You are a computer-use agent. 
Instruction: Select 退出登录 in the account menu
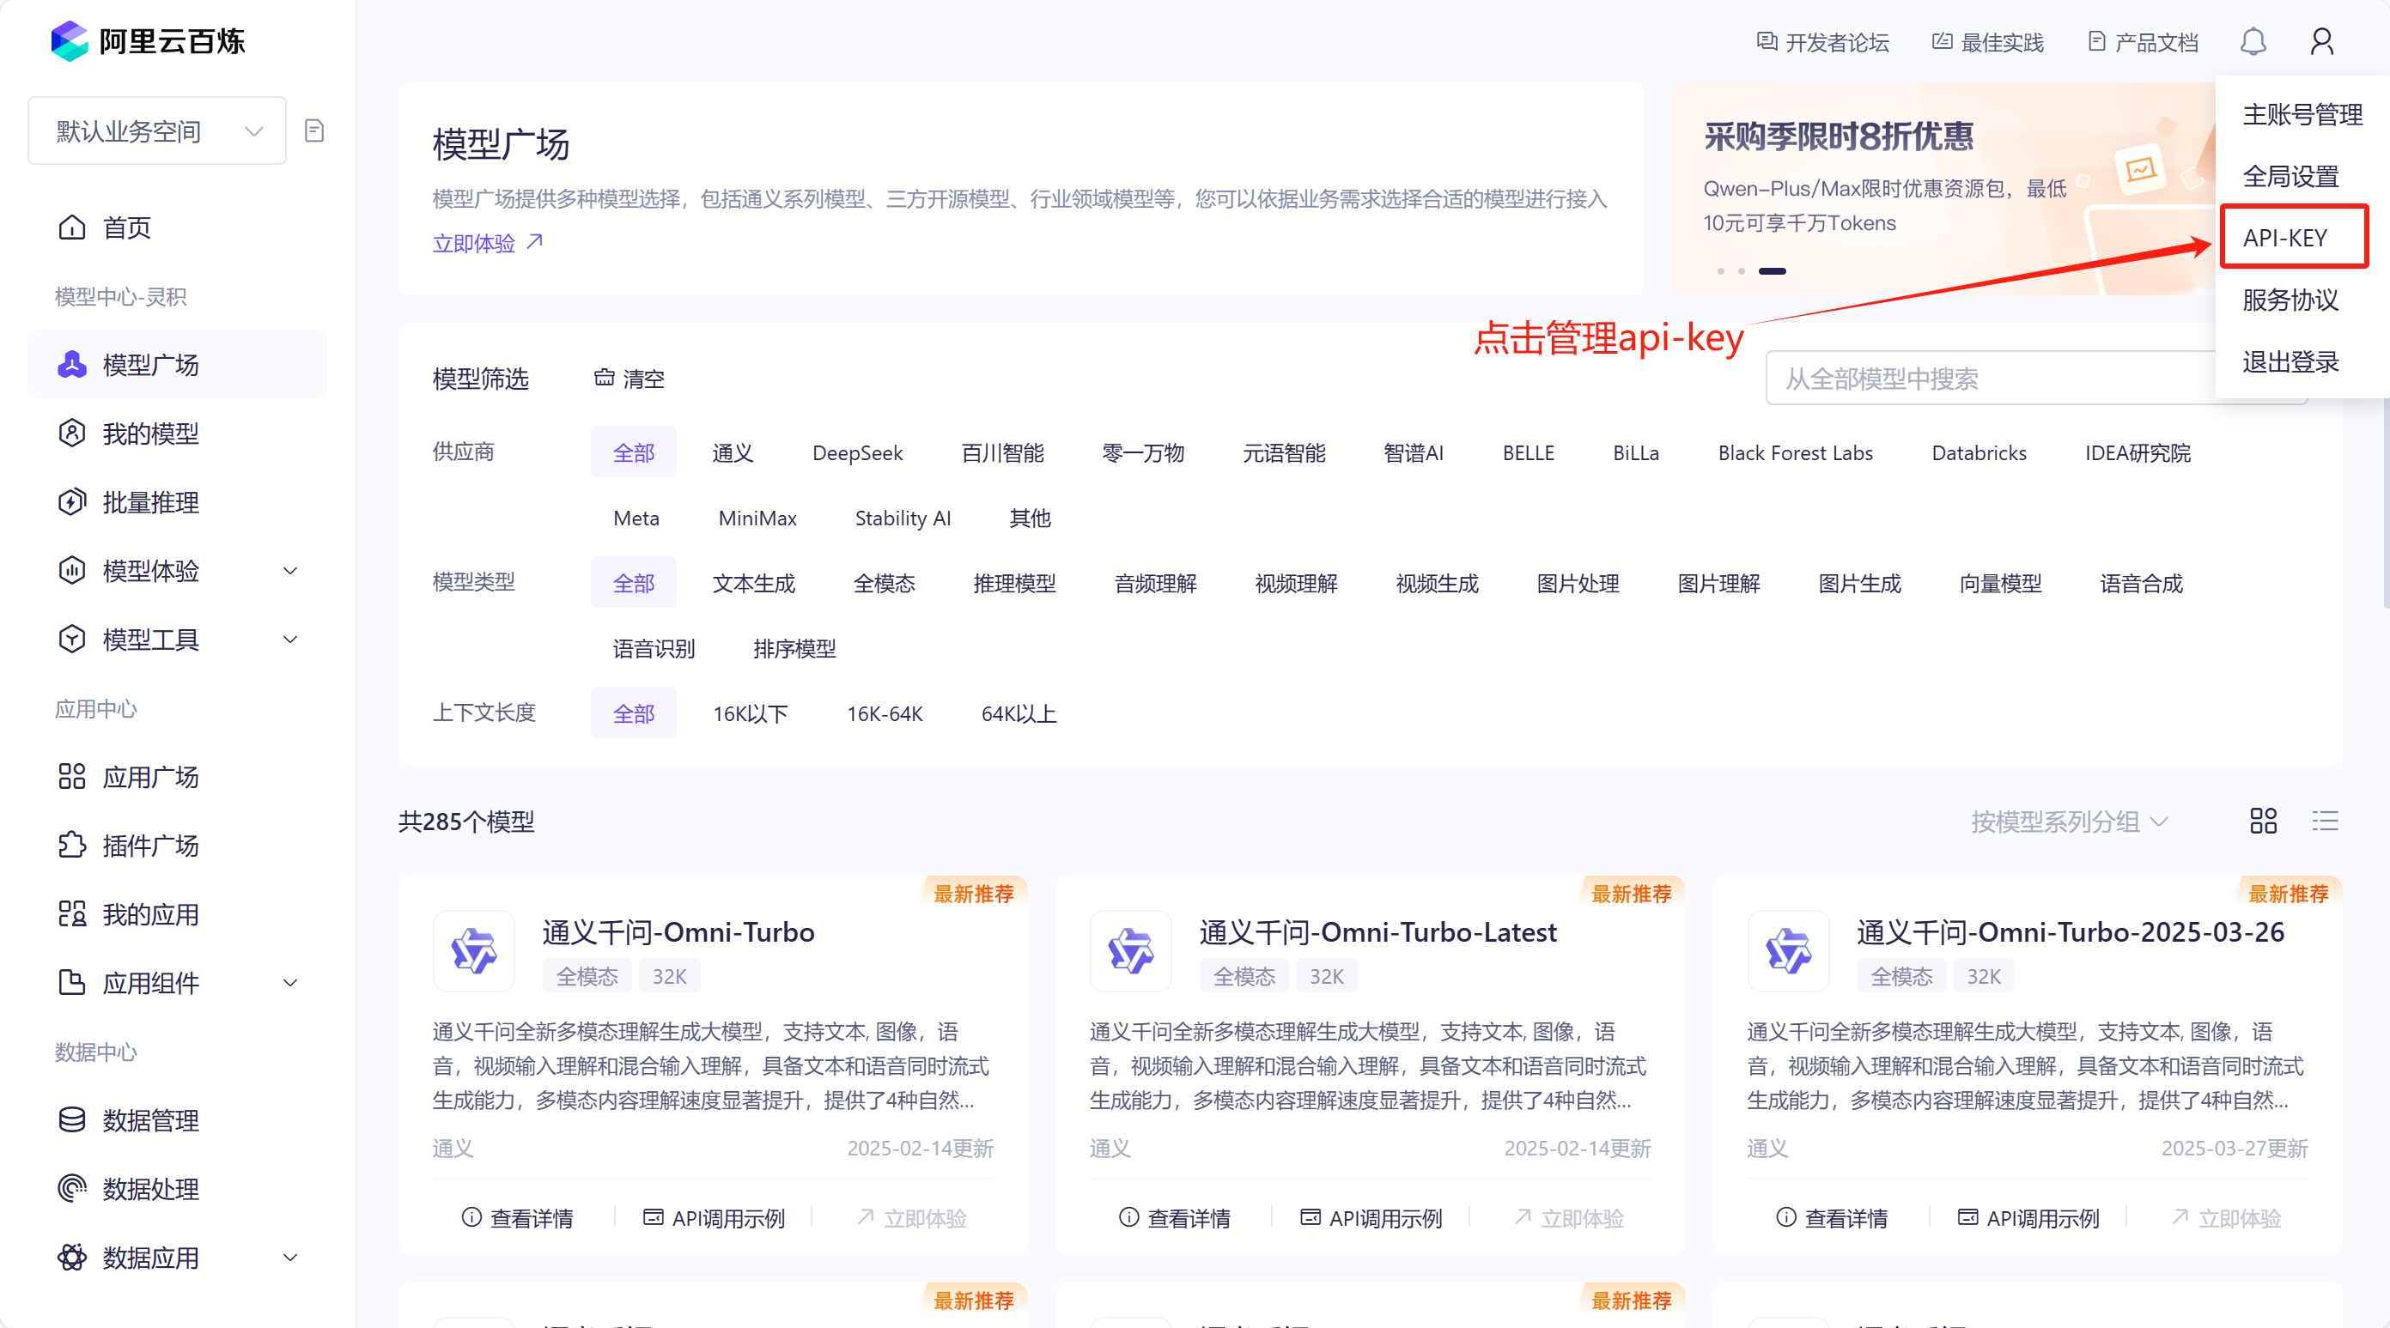click(x=2290, y=361)
